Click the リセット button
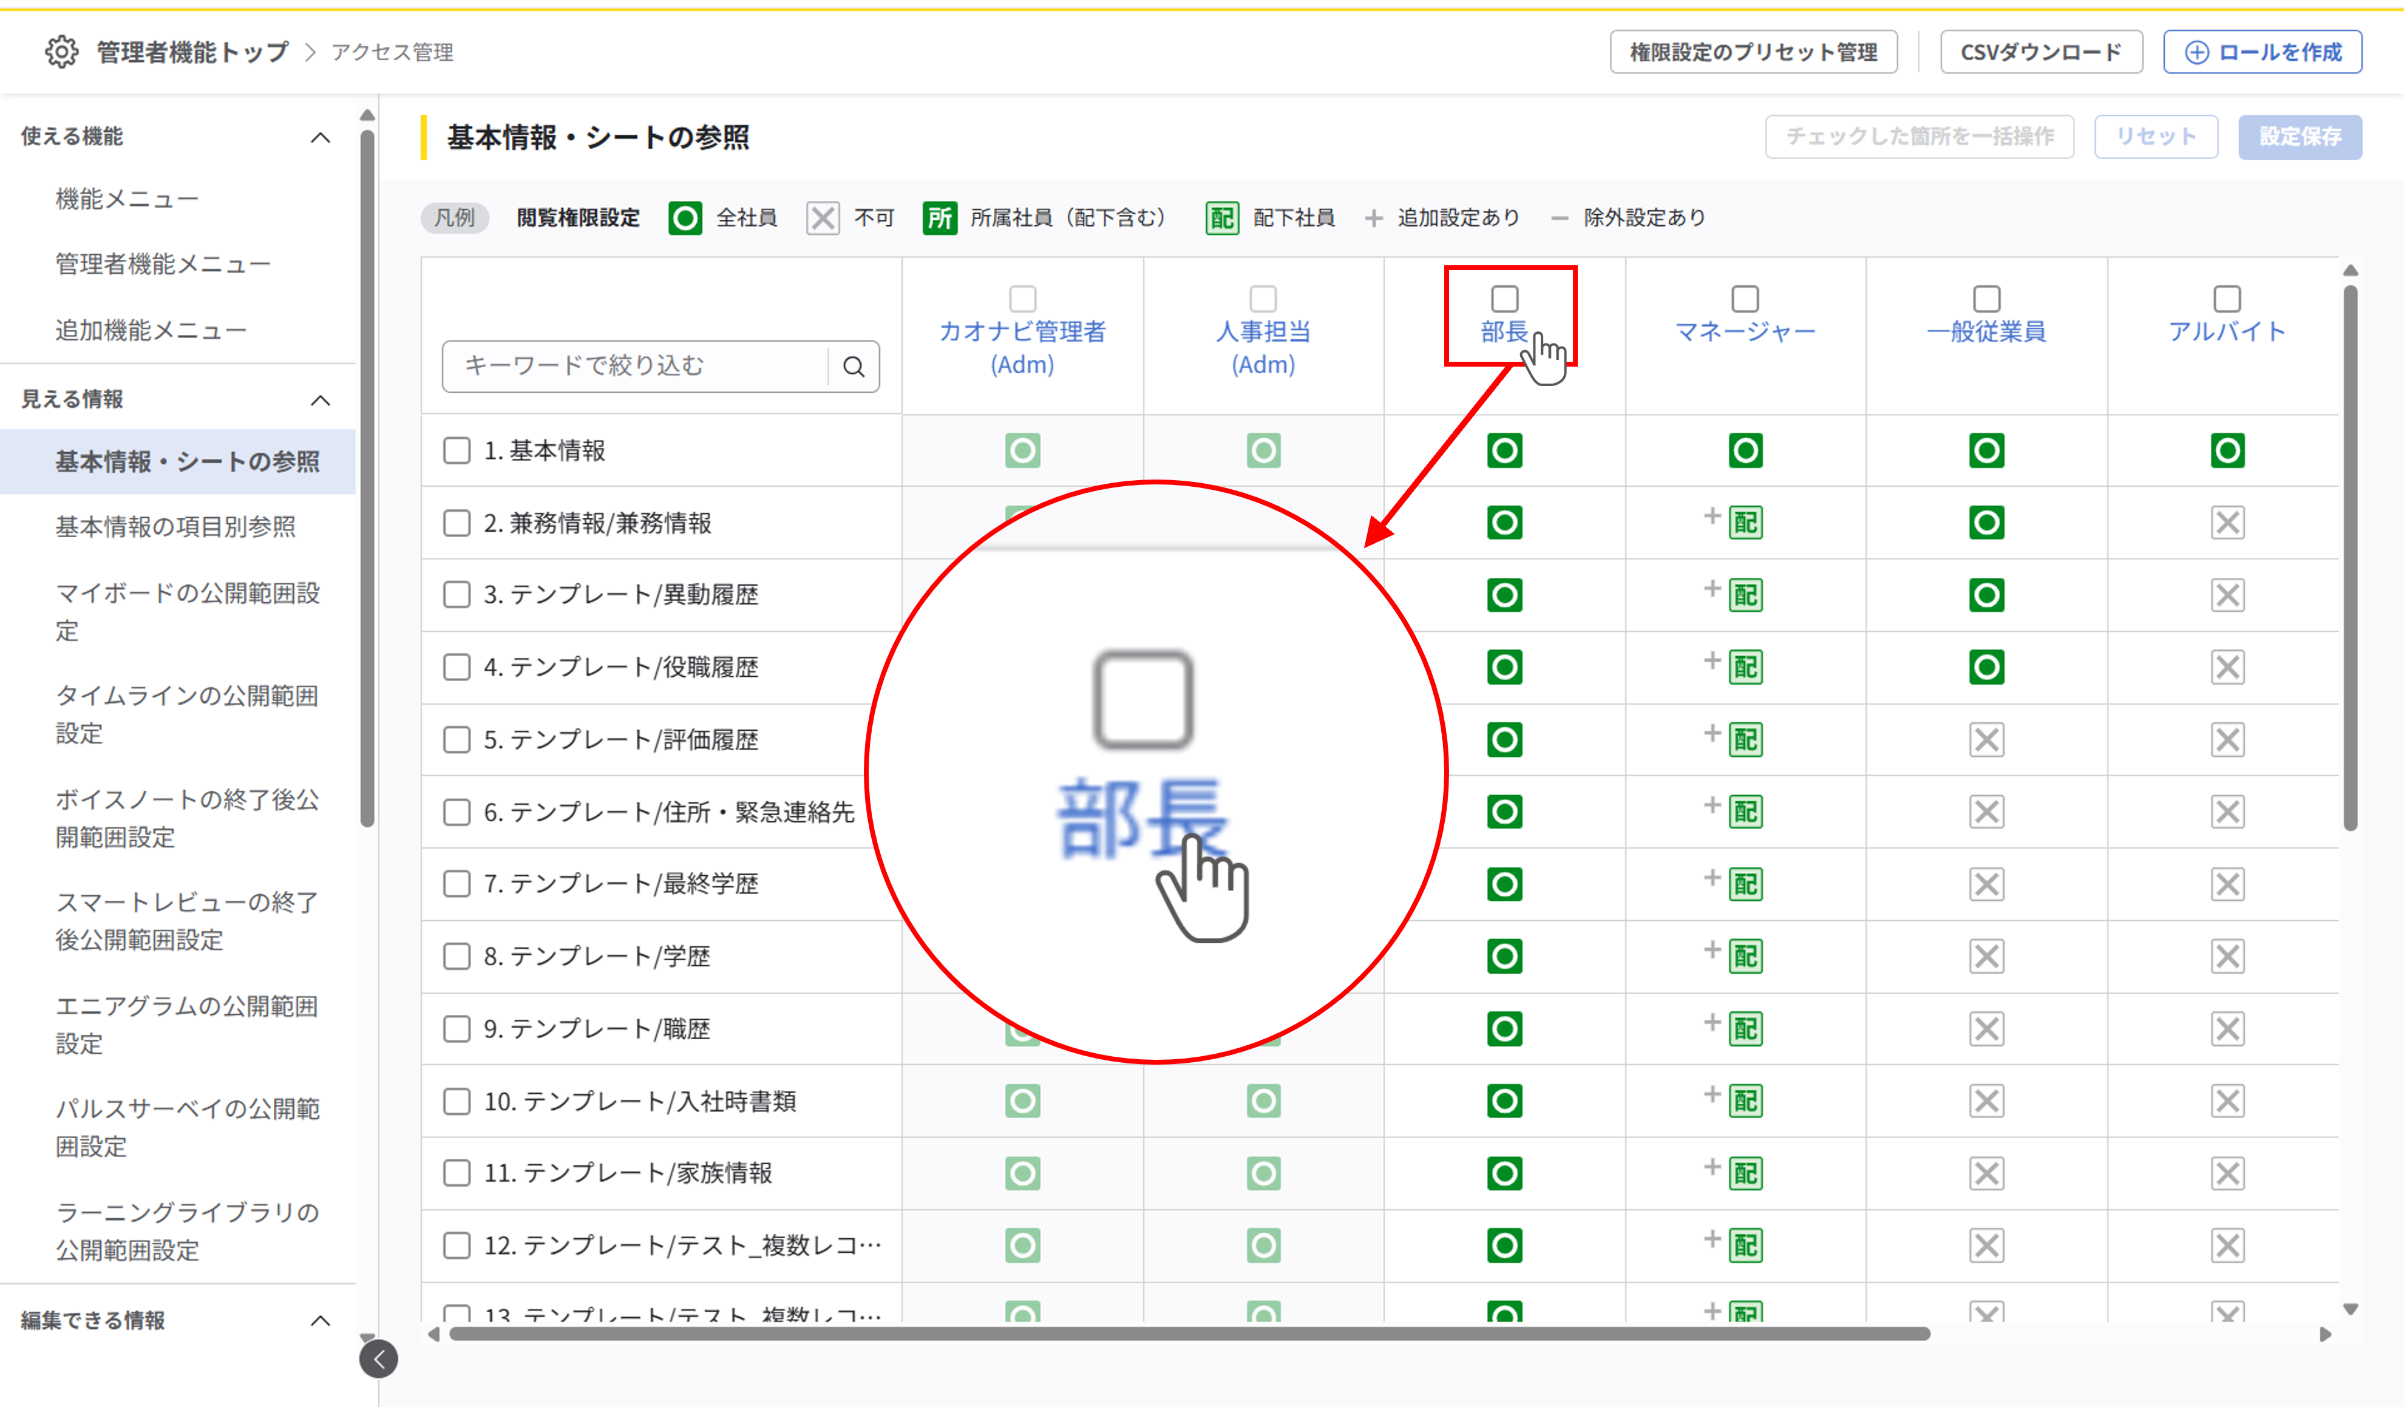2404x1407 pixels. click(x=2156, y=137)
